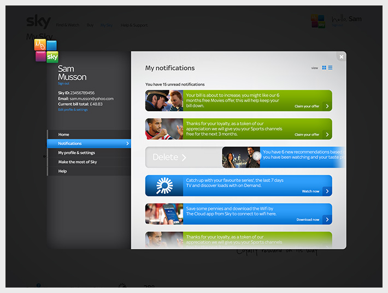388x293 pixels.
Task: Click the couple thumbnail on recommendations notification
Action: pos(241,157)
